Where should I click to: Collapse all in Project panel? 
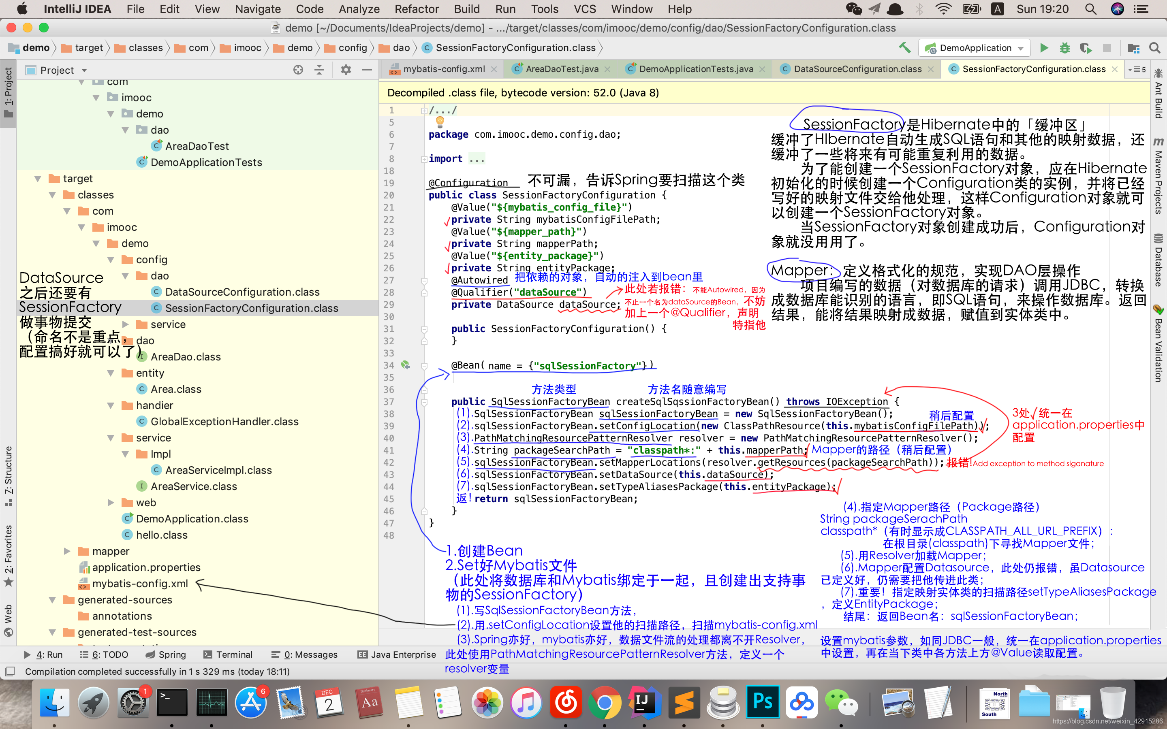point(319,70)
